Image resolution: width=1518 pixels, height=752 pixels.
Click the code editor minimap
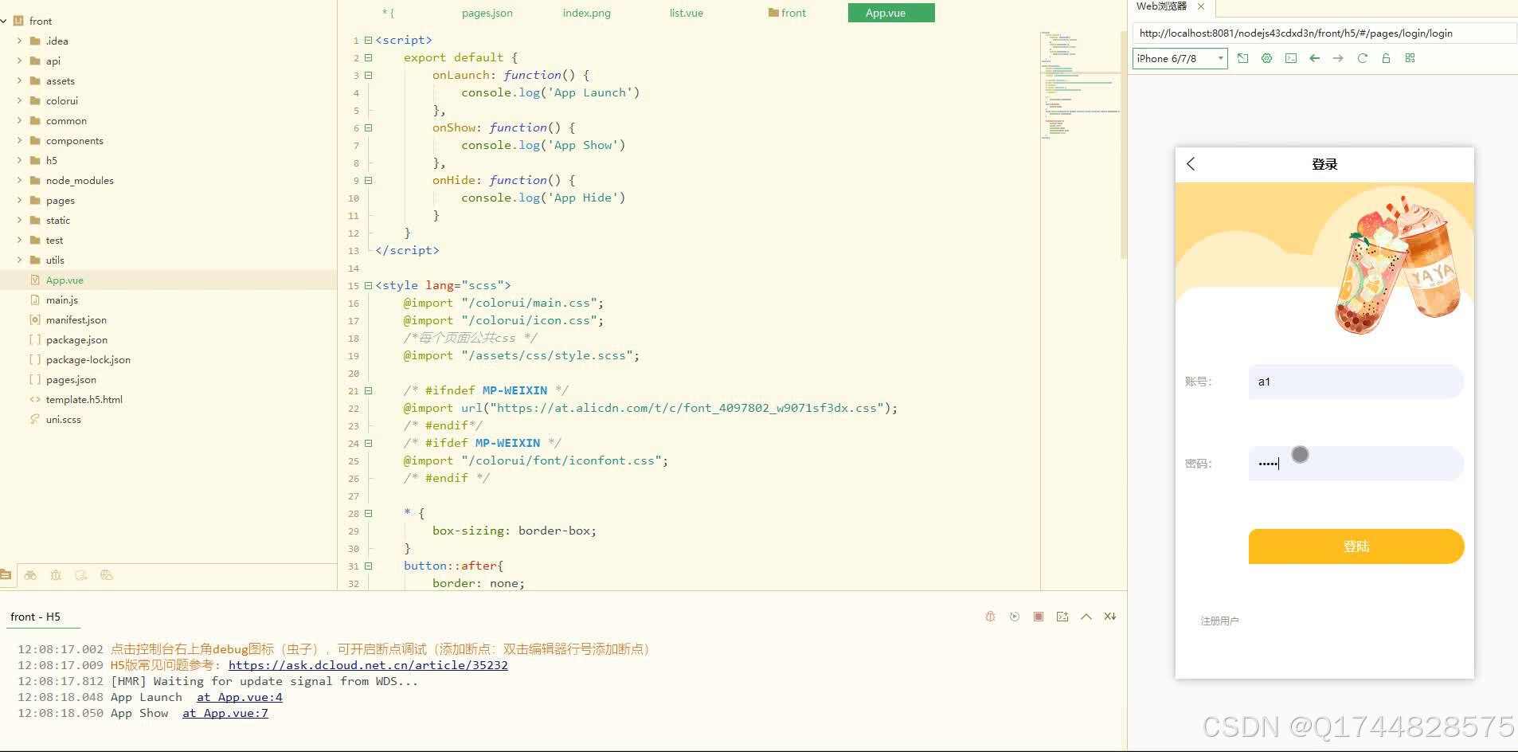(1079, 86)
